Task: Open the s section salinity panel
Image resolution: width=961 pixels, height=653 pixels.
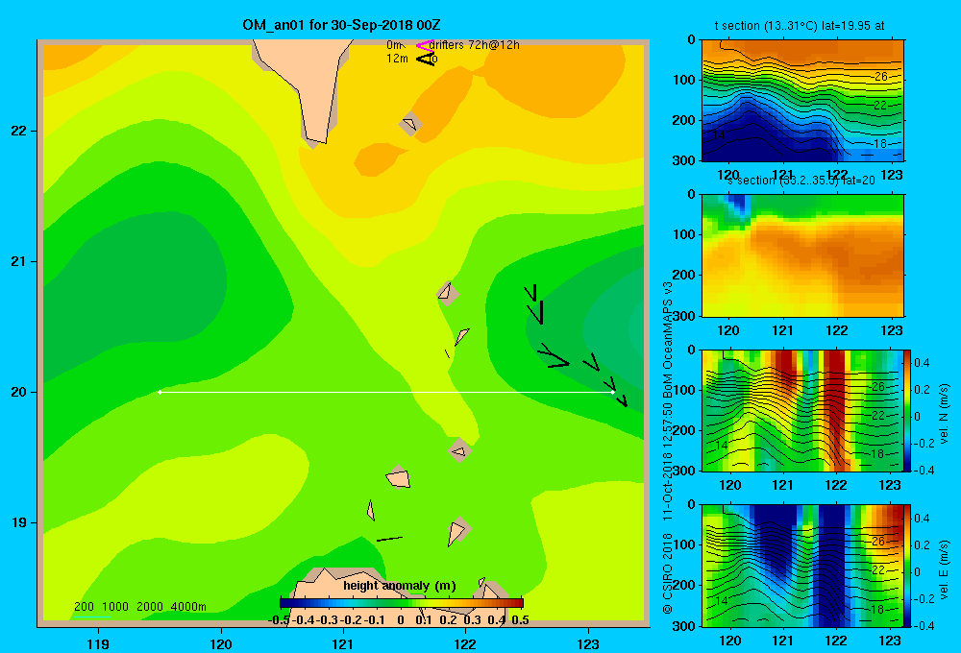Action: [802, 255]
